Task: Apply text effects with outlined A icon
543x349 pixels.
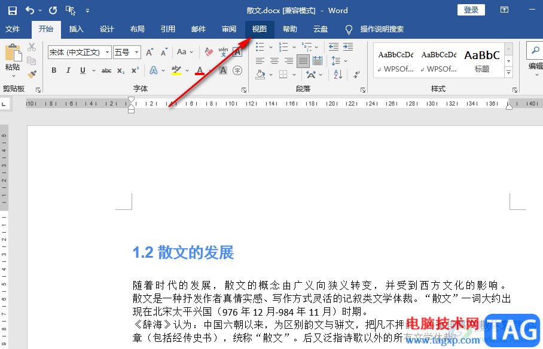Action: [x=154, y=70]
